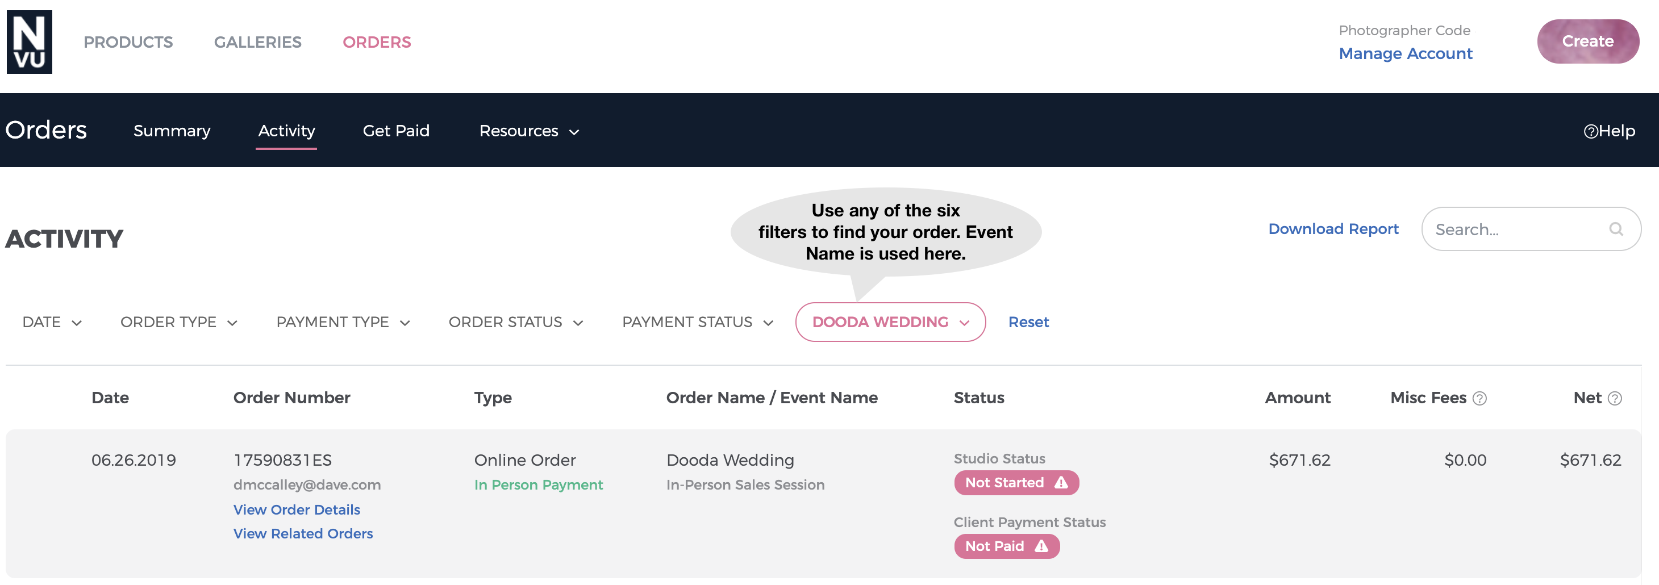The image size is (1659, 585).
Task: Click the Type column header
Action: click(493, 398)
